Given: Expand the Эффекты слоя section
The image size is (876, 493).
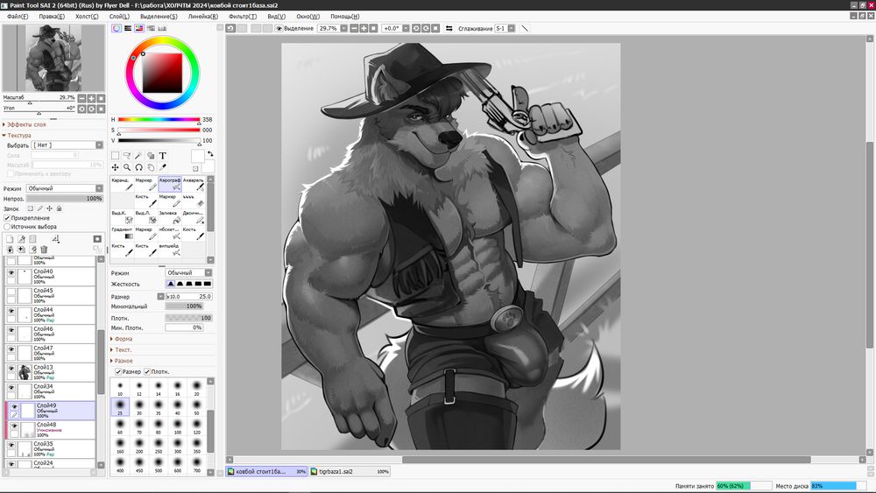Looking at the screenshot, I should point(25,124).
